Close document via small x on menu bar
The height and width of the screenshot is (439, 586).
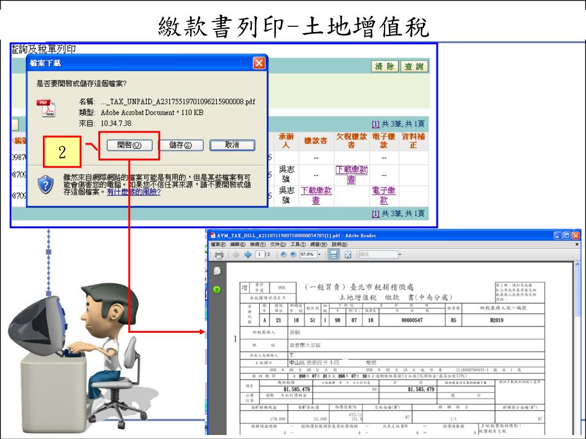[x=577, y=244]
